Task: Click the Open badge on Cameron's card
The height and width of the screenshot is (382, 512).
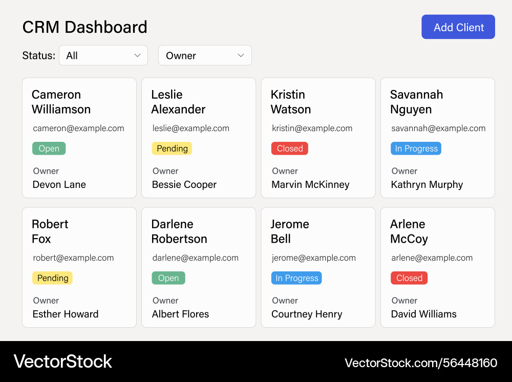Action: [x=49, y=148]
